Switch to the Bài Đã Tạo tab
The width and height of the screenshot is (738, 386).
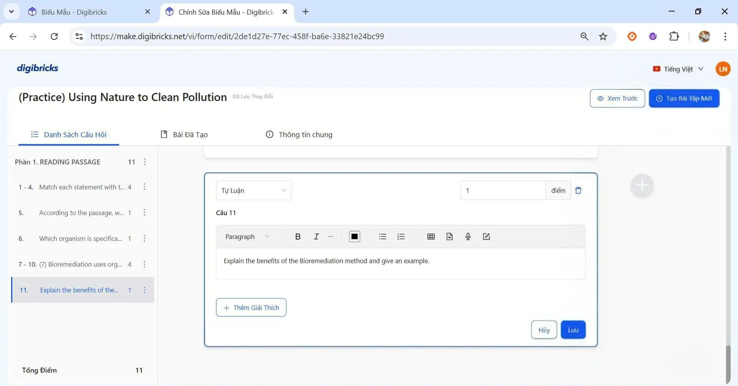[184, 135]
